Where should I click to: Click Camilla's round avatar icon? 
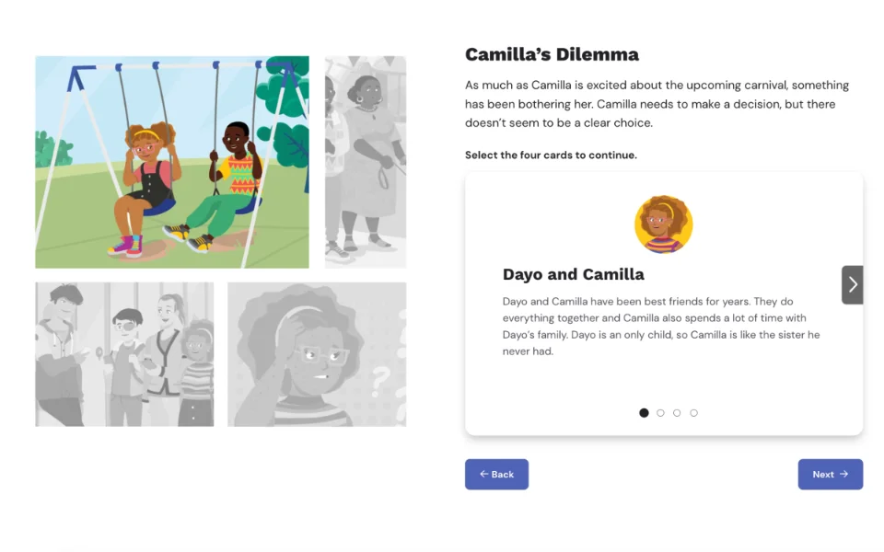(x=663, y=224)
